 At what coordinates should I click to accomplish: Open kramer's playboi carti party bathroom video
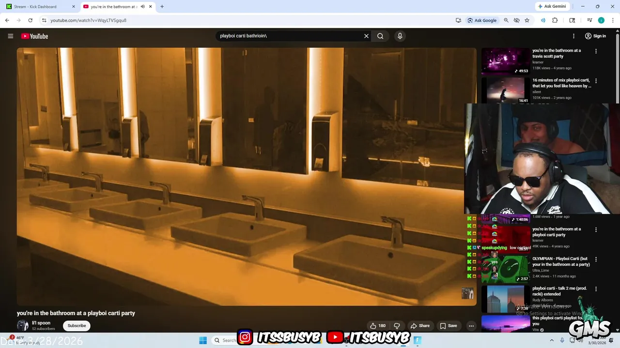pos(557,232)
